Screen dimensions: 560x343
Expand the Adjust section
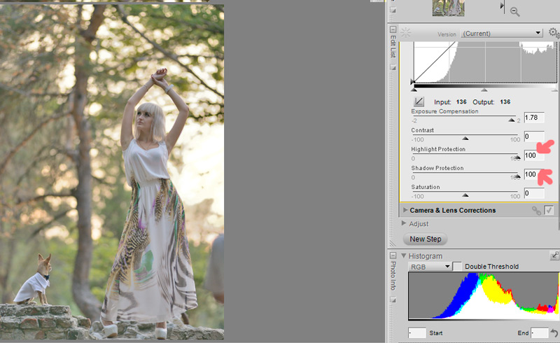tap(404, 223)
